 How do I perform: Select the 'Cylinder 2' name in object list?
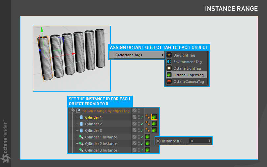93,124
